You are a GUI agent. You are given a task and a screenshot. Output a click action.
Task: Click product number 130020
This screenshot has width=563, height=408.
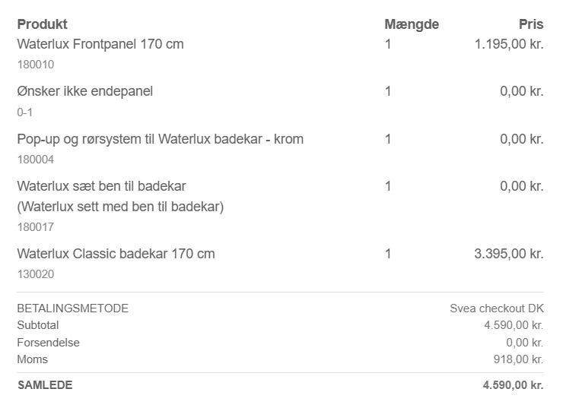tap(36, 274)
